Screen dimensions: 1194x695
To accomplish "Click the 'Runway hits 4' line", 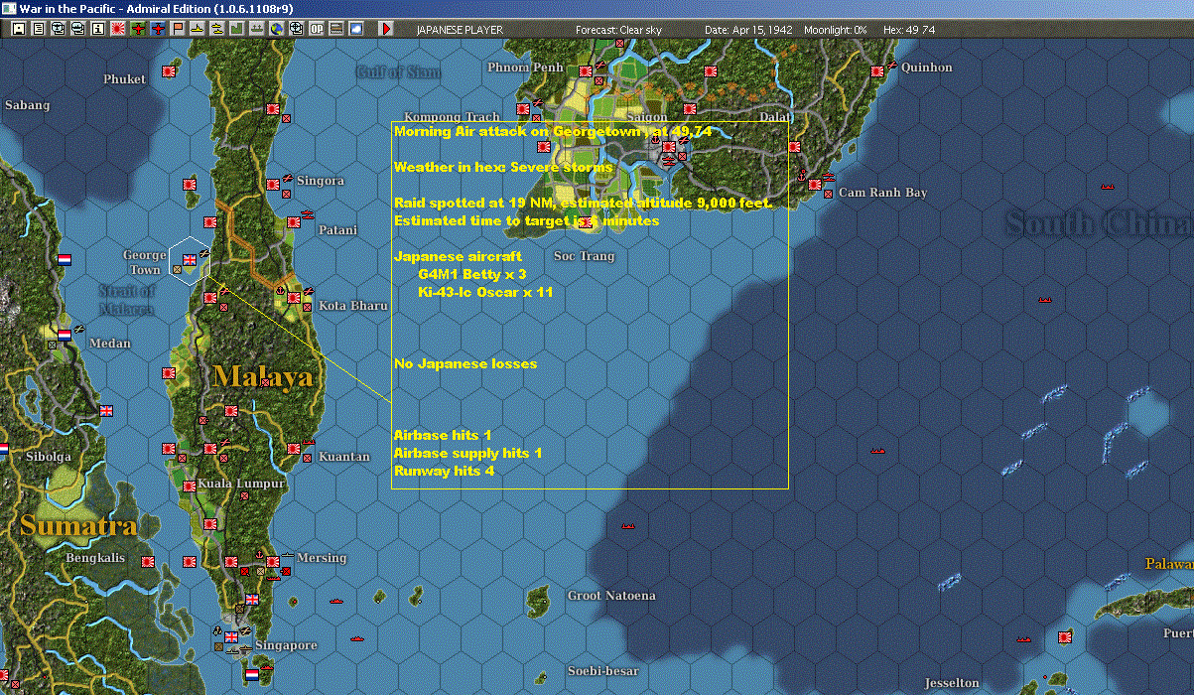I will click(x=444, y=471).
